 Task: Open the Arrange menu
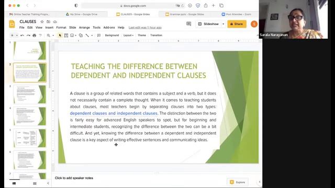click(84, 28)
